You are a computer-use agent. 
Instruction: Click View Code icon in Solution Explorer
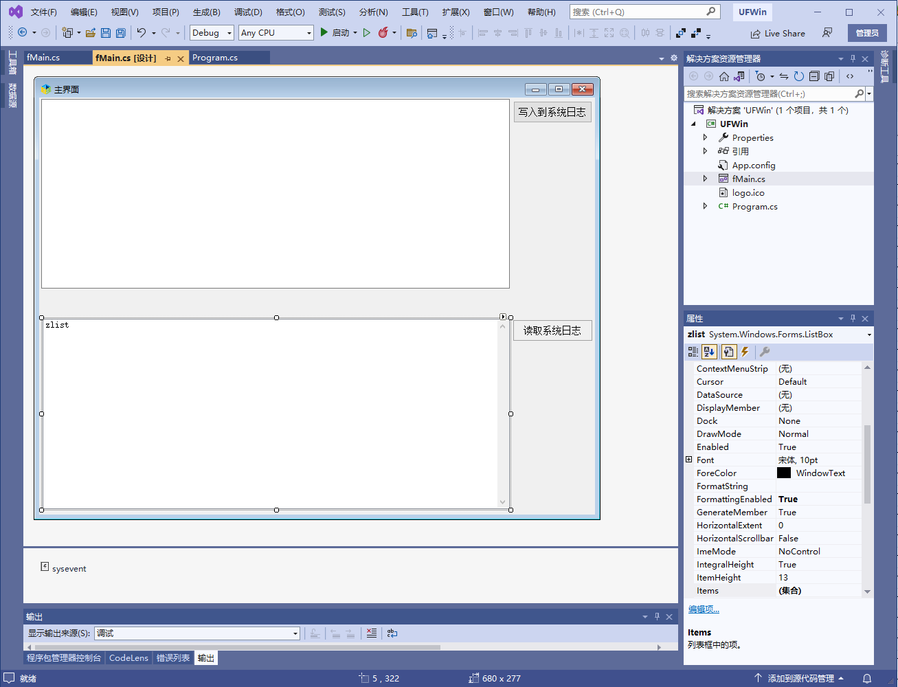coord(850,76)
